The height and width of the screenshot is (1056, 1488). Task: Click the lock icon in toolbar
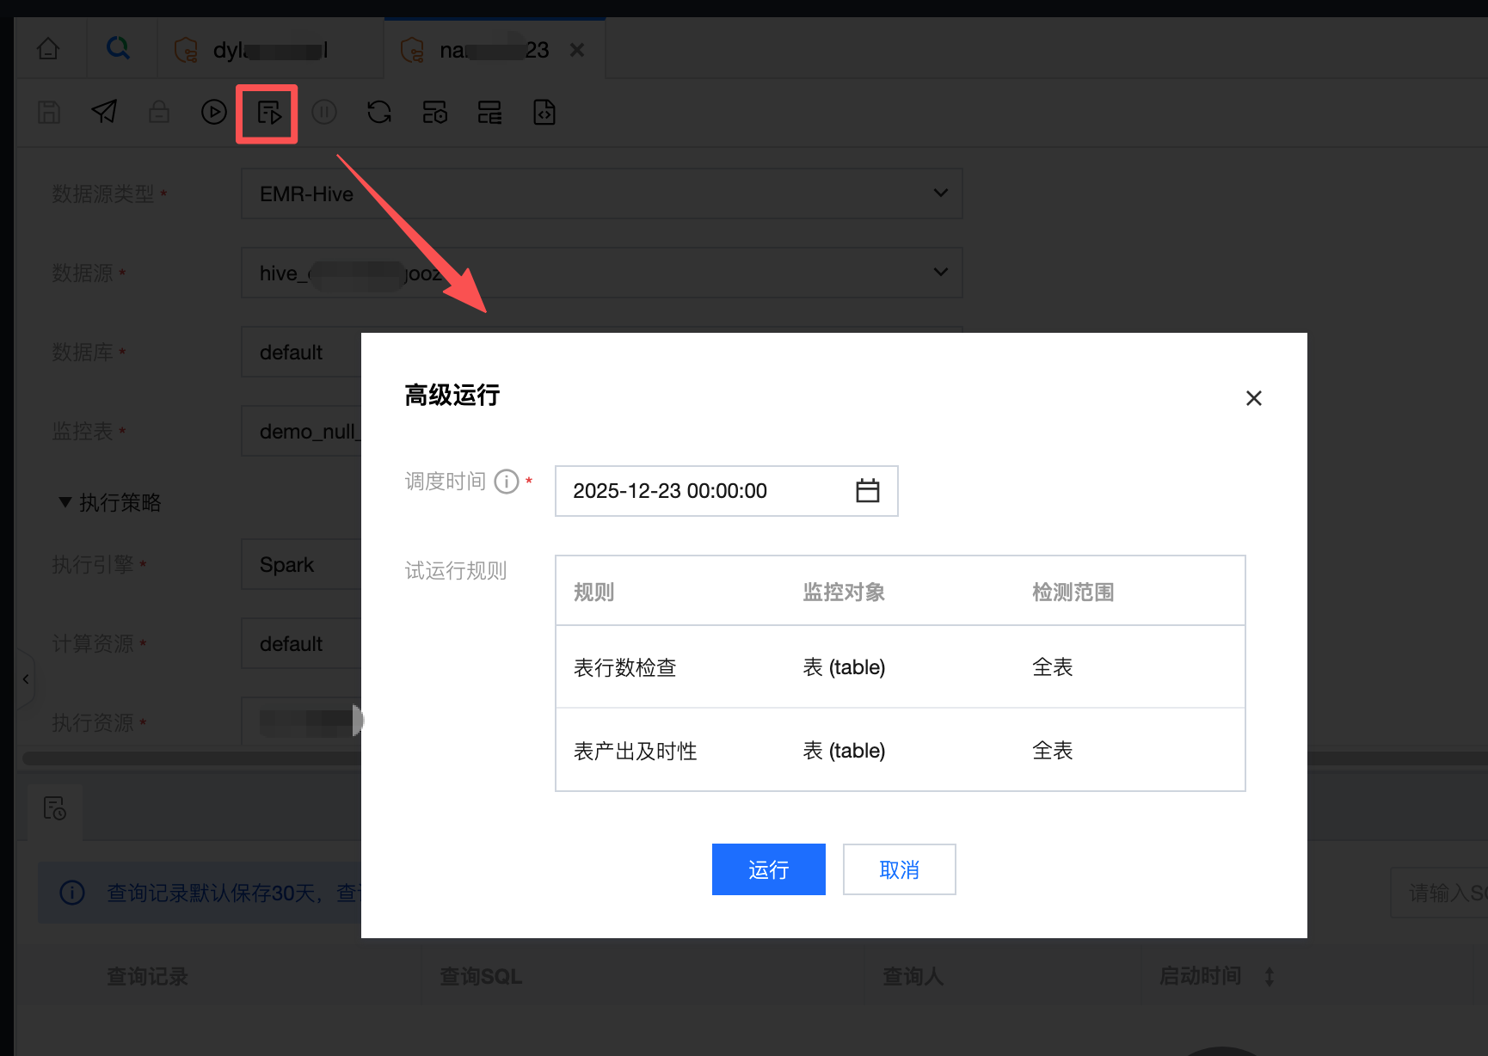click(159, 112)
